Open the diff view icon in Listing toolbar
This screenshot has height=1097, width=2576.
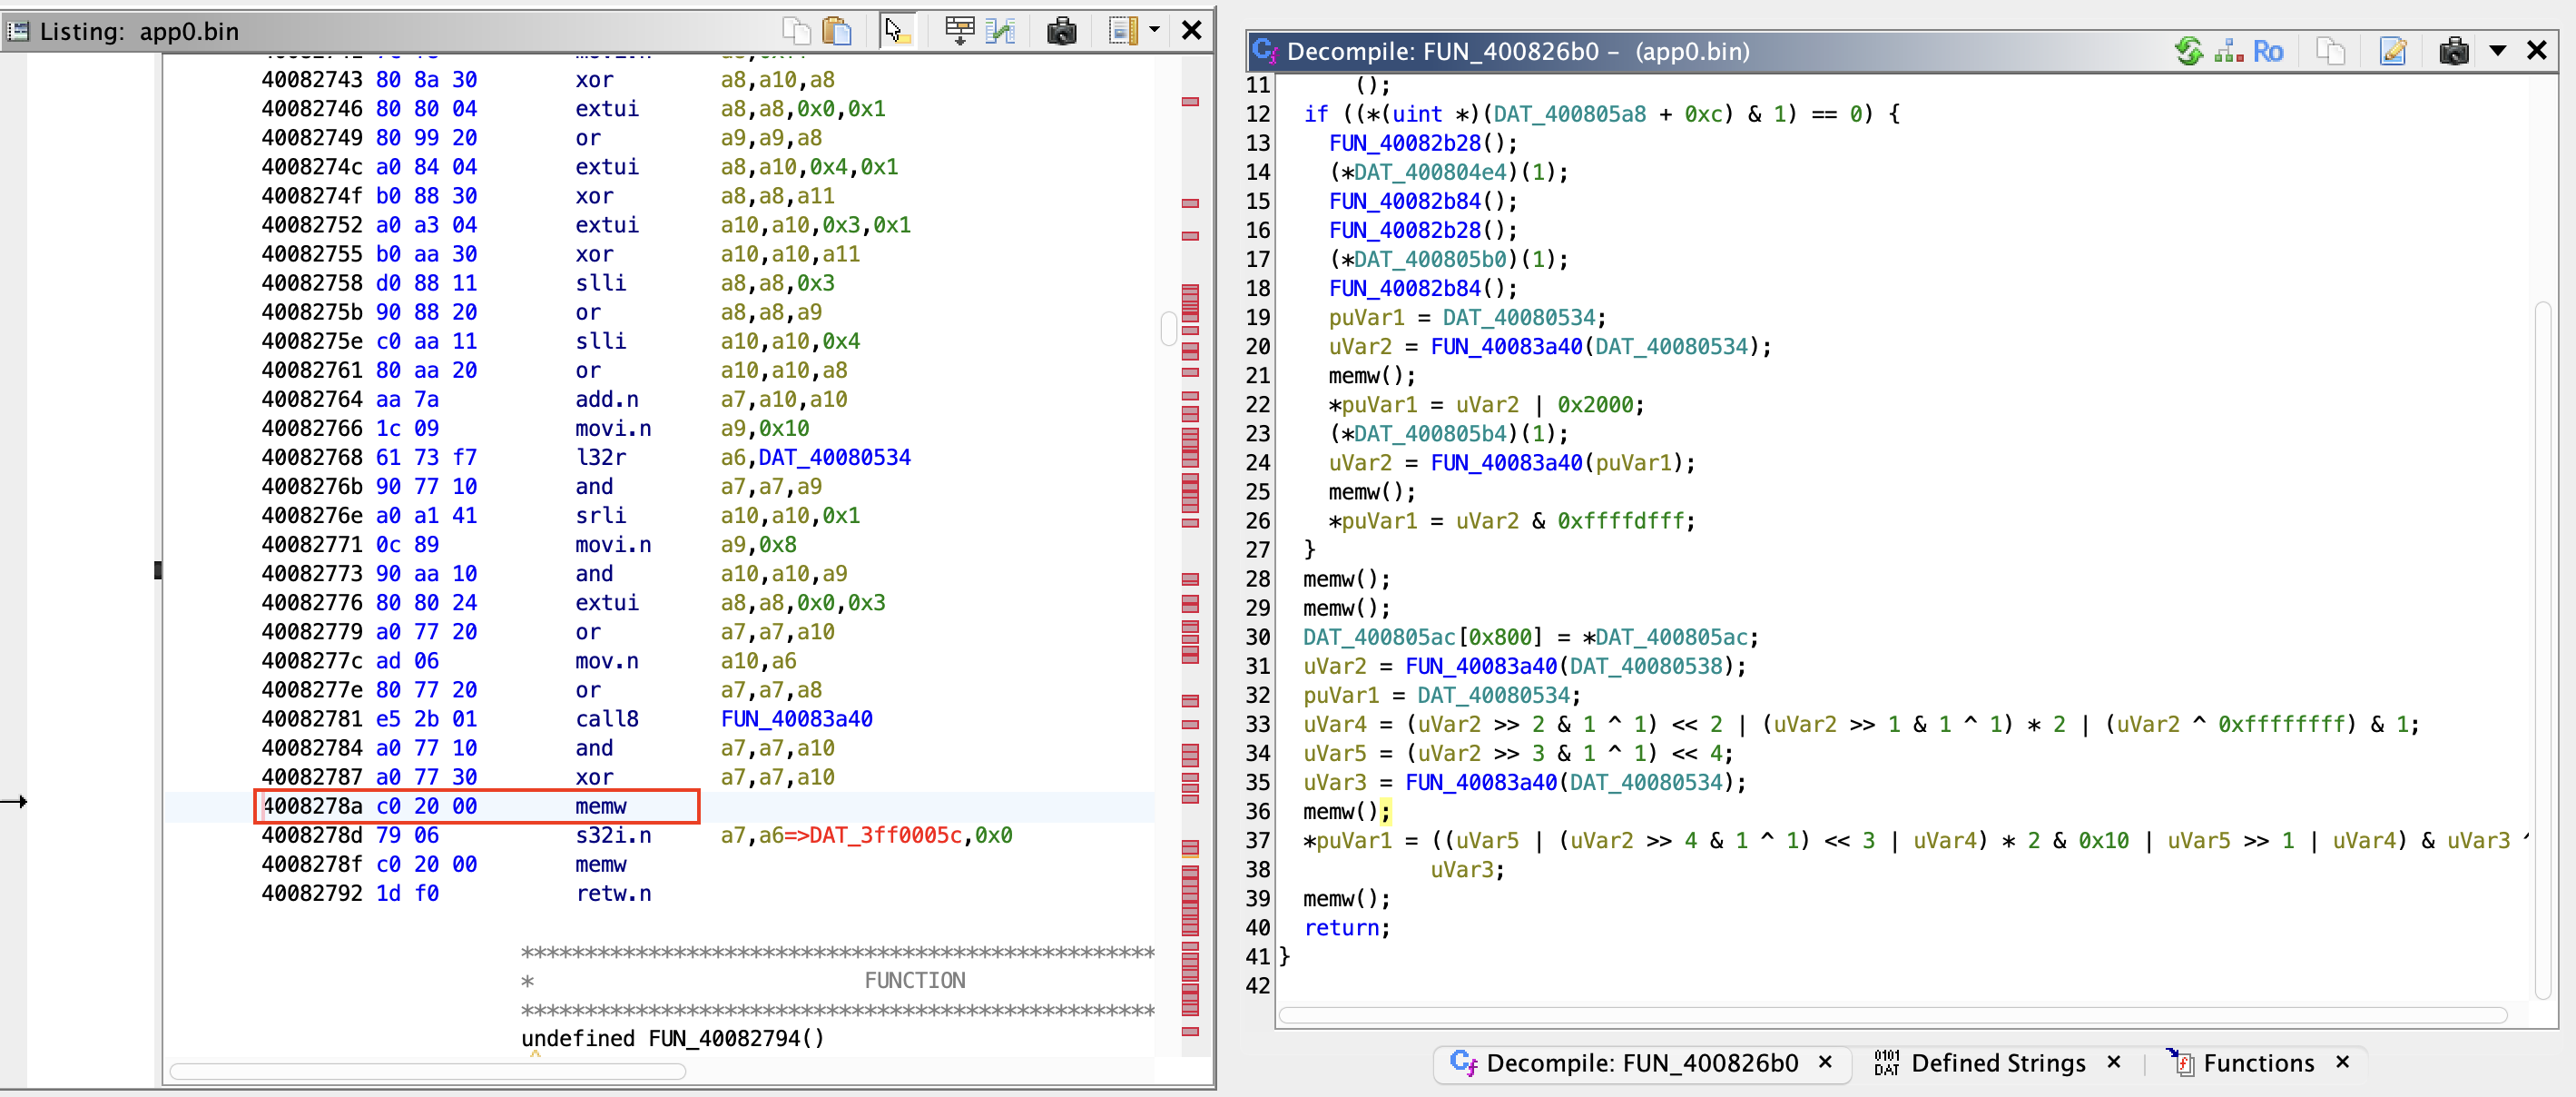coord(1000,30)
